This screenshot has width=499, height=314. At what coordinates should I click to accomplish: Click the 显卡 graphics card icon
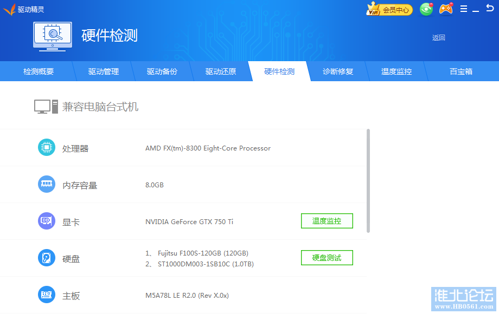pos(47,221)
